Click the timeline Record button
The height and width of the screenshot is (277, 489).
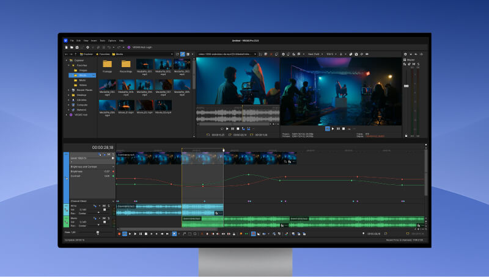119,234
